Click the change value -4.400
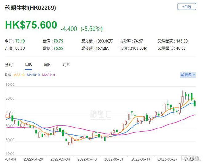The image size is (203, 163). [x=69, y=29]
